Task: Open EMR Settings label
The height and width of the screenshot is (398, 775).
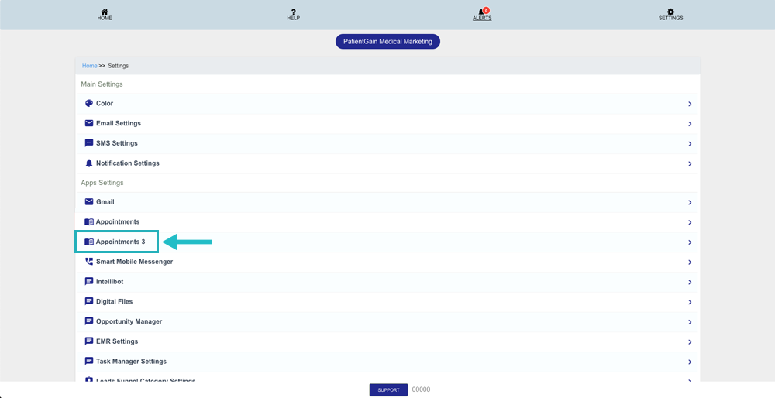Action: (x=117, y=341)
